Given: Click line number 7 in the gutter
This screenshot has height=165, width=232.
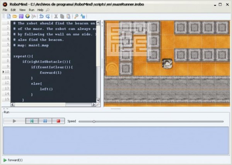Looking at the screenshot, I should click(8, 56).
